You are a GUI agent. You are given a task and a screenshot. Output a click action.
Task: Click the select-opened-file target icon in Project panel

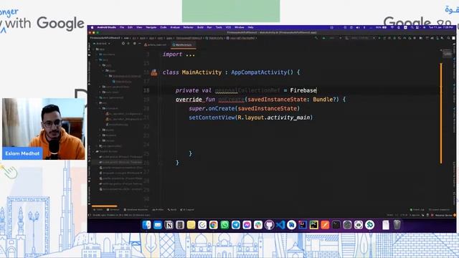pos(123,44)
